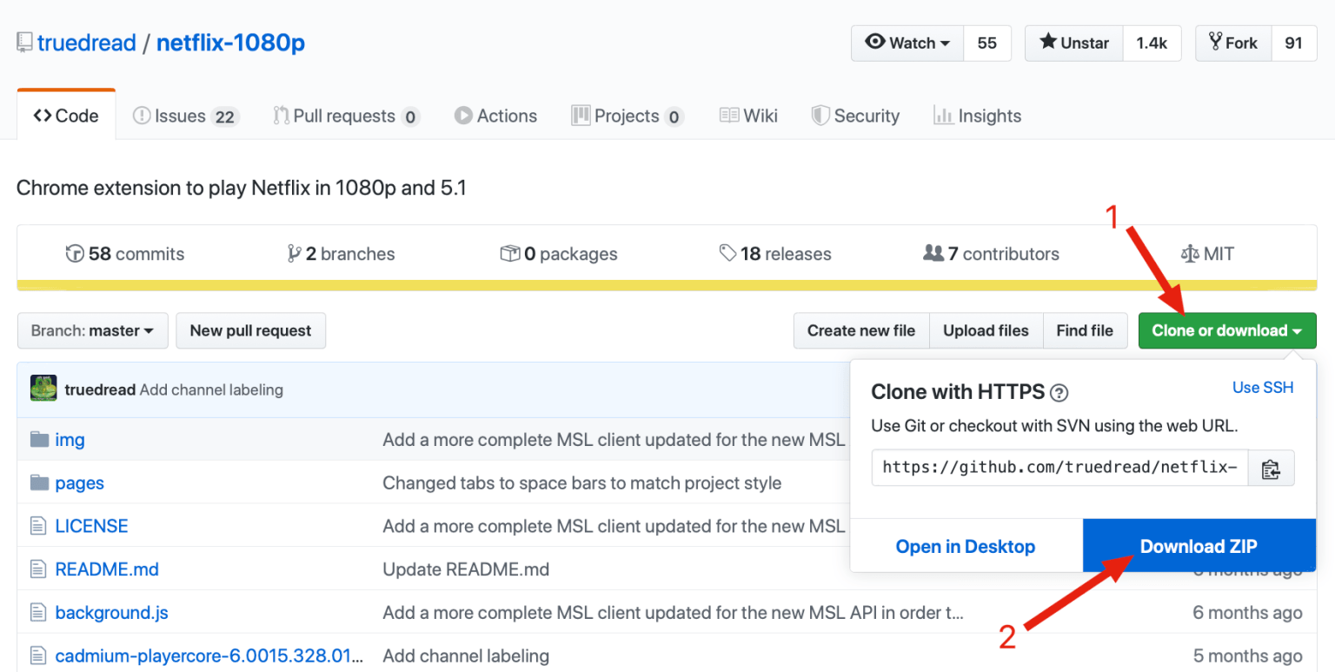1335x672 pixels.
Task: Click the yellow language bar
Action: 667,285
